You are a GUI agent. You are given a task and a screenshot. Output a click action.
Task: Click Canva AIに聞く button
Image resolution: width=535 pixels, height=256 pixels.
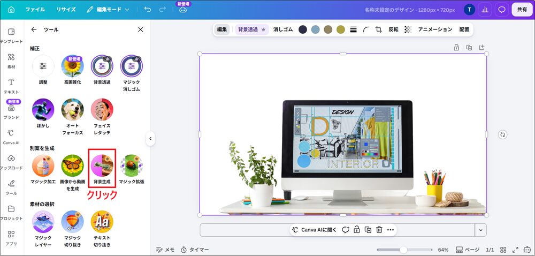(314, 230)
